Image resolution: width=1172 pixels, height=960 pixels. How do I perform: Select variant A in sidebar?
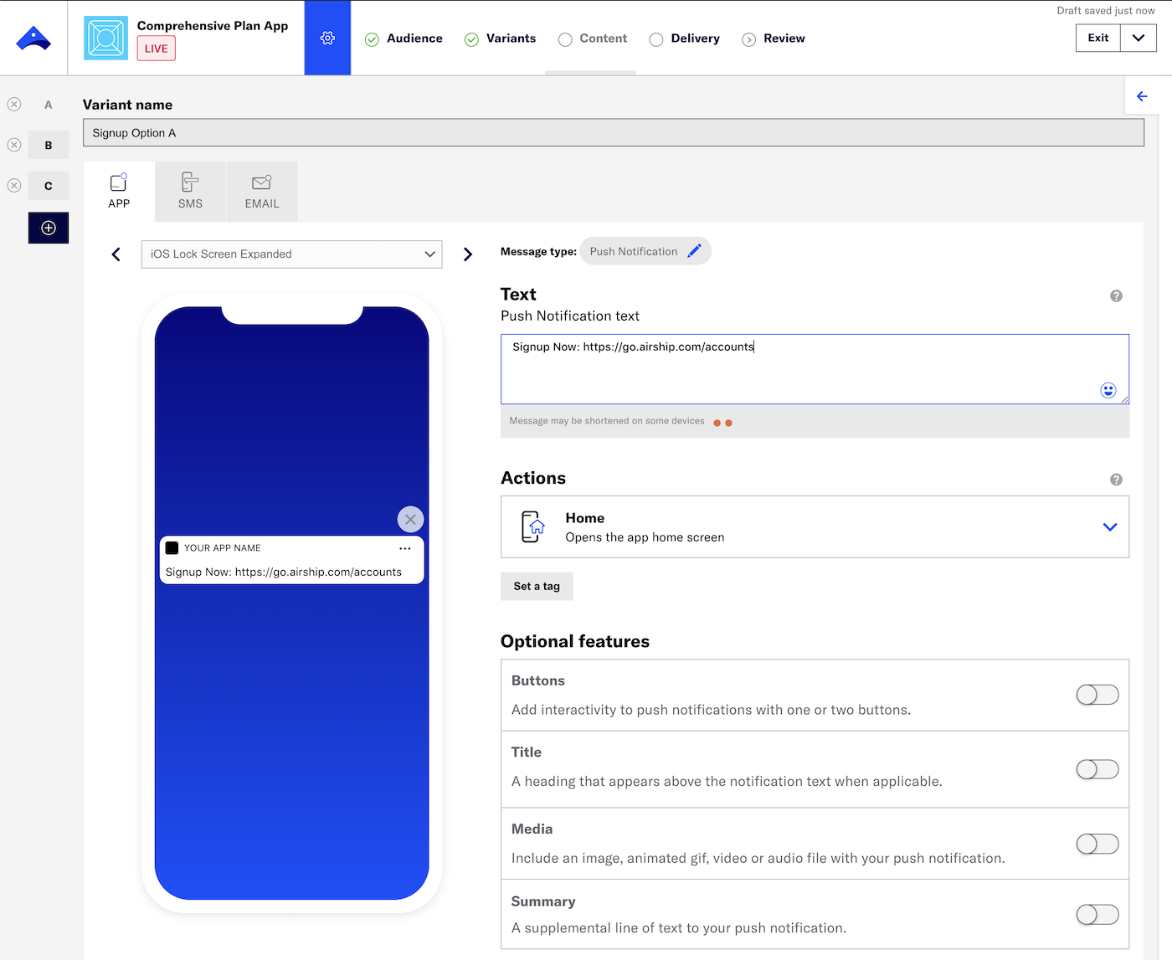[x=49, y=105]
